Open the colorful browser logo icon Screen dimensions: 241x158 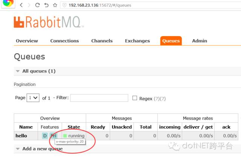coord(8,3)
